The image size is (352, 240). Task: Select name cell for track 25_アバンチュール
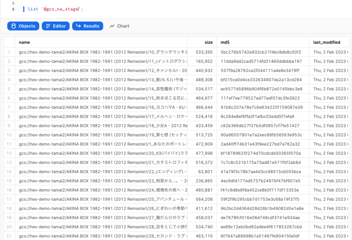coord(101,199)
